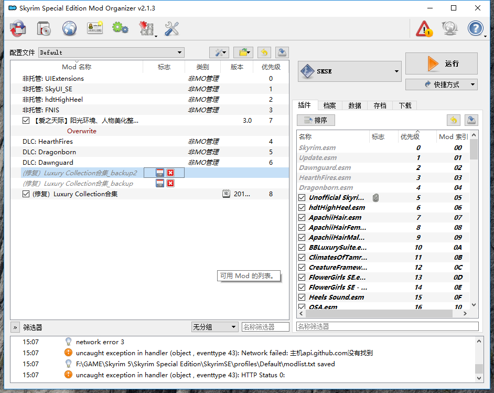Image resolution: width=494 pixels, height=393 pixels.
Task: Click the plugin 名称筛选器 input field
Action: pos(388,326)
